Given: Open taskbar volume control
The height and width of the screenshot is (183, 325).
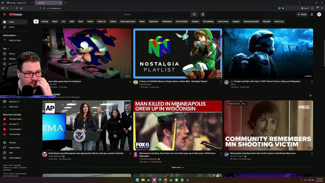Looking at the screenshot, I should coord(312,180).
